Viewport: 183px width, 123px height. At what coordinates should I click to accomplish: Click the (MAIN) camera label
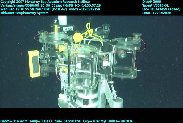point(69,6)
